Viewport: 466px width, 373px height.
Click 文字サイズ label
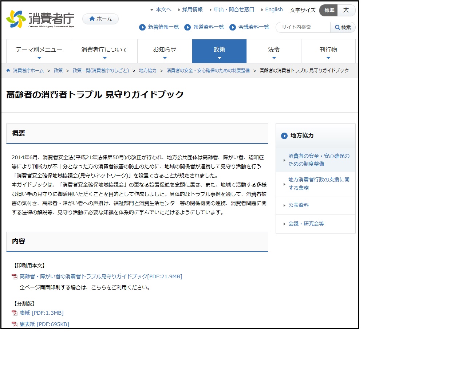click(303, 10)
